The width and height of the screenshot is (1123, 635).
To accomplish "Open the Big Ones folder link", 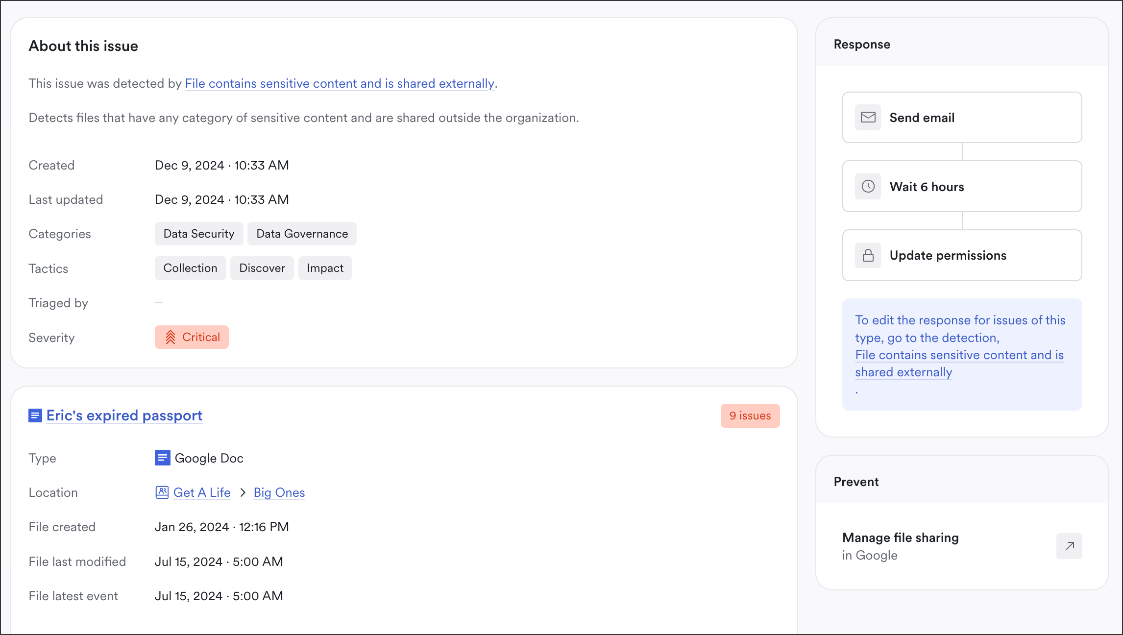I will tap(279, 492).
